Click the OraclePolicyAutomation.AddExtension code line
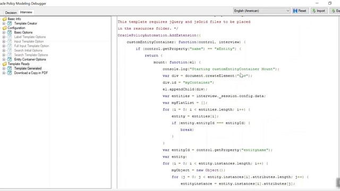Viewport: 340px width, 191px height. point(159,36)
